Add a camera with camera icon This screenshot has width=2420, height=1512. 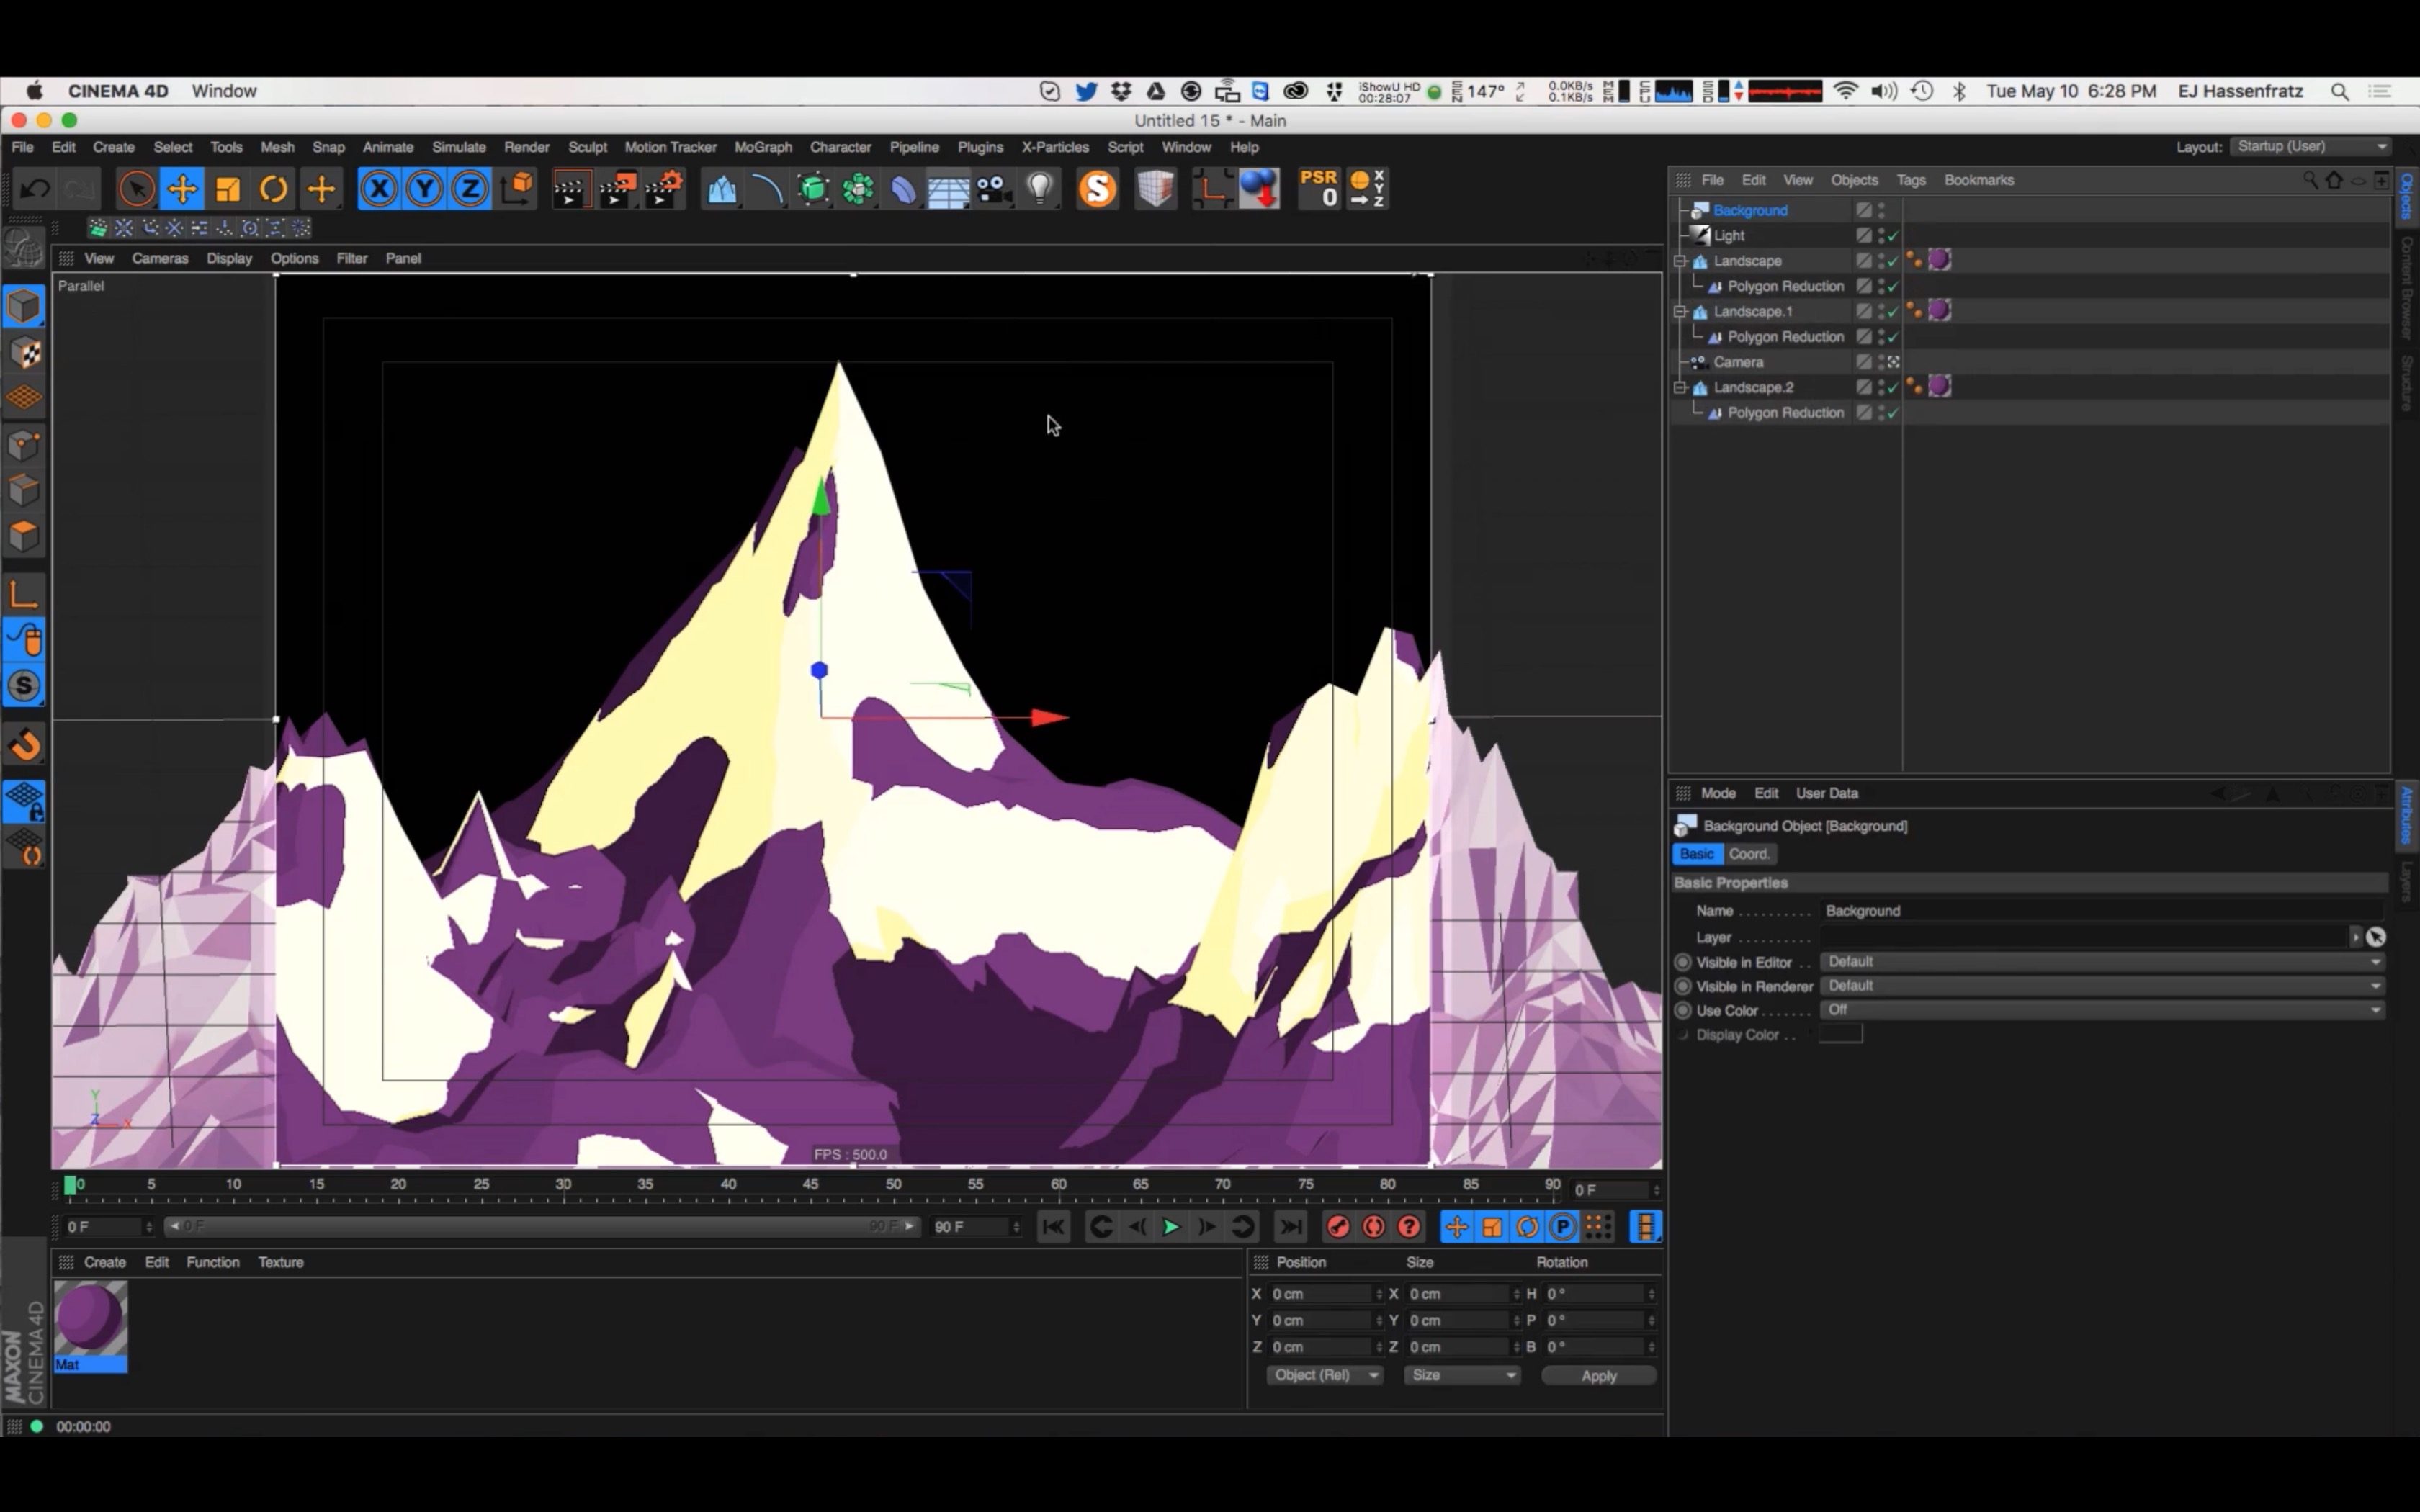pos(994,189)
